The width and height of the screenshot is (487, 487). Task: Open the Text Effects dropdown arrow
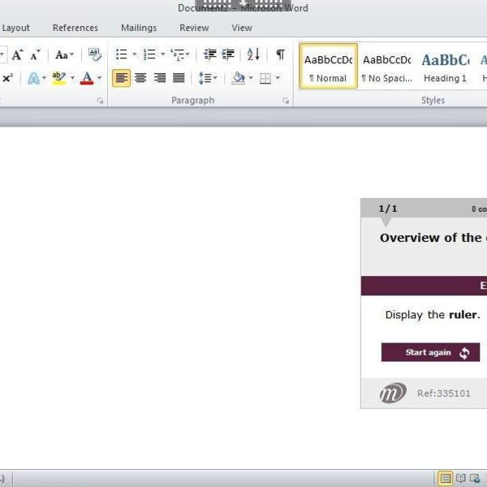click(44, 78)
